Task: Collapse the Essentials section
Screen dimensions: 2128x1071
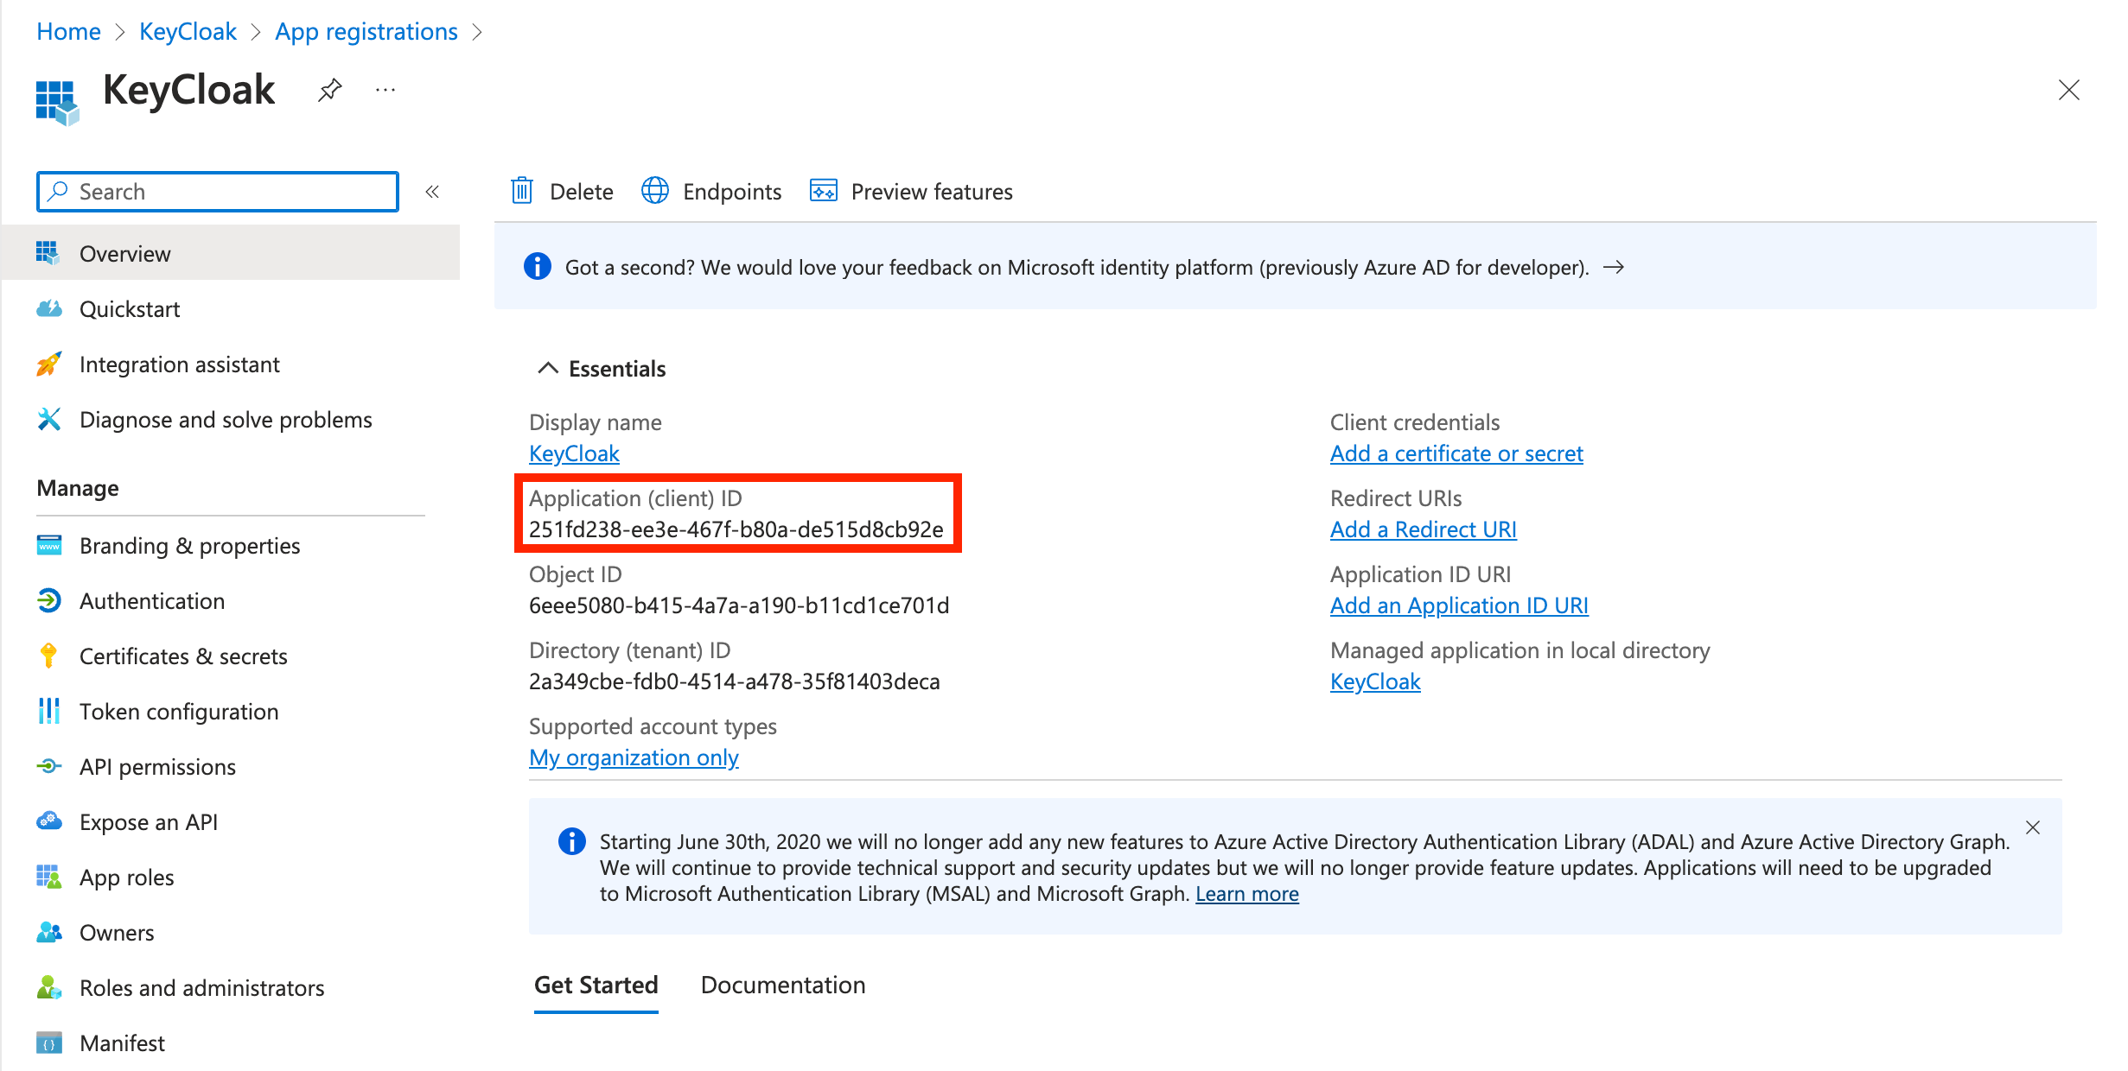Action: (x=548, y=369)
